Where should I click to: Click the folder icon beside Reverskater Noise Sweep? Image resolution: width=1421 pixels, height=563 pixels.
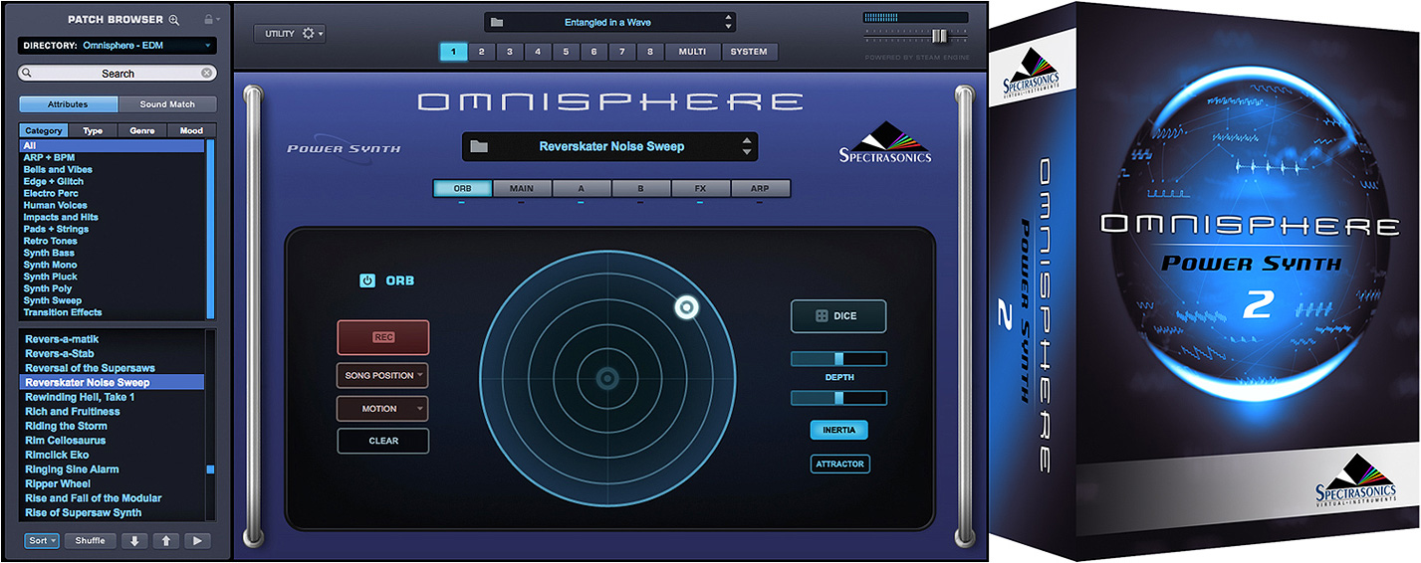[479, 146]
